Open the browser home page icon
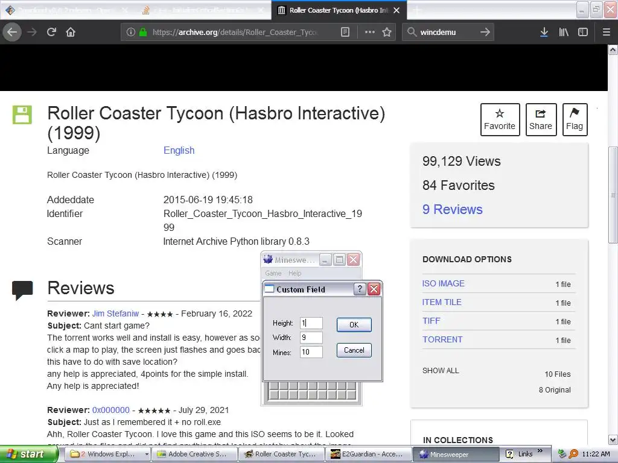Screen dimensions: 618x463 coord(71,32)
